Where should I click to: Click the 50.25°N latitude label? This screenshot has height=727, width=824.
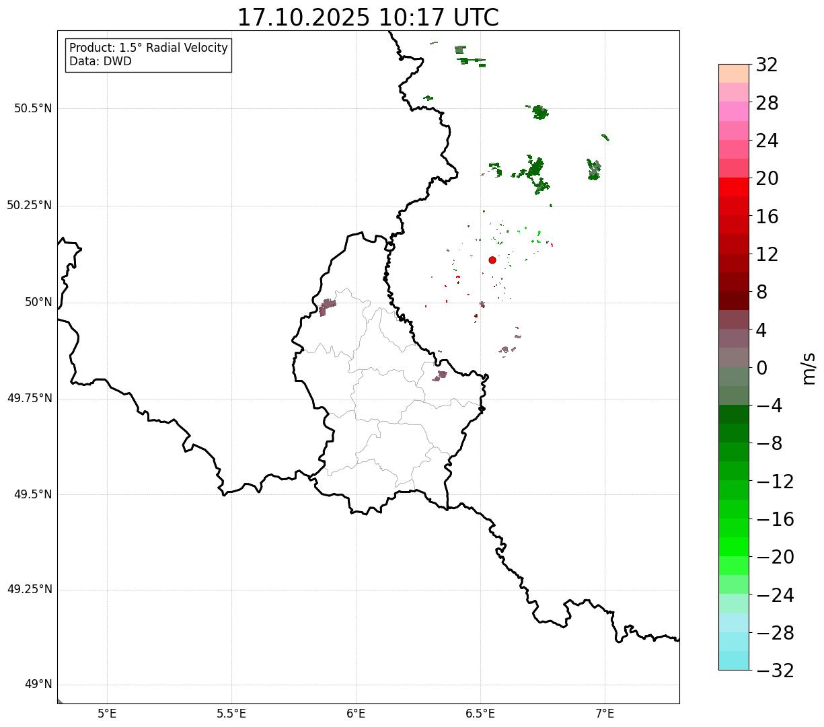point(29,205)
